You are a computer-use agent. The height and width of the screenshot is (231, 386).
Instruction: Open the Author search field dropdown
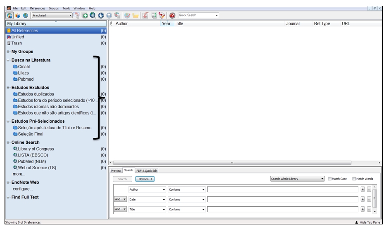(164, 190)
